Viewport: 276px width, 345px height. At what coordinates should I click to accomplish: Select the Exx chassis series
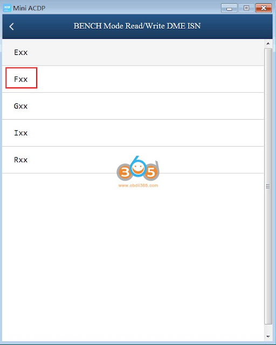pyautogui.click(x=133, y=52)
